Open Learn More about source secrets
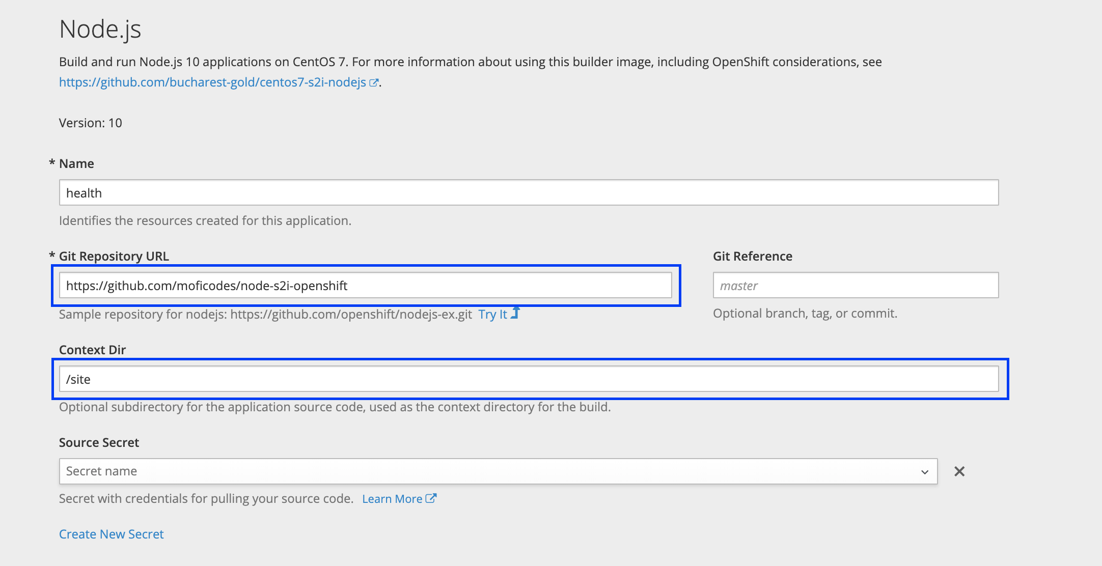 [x=392, y=499]
